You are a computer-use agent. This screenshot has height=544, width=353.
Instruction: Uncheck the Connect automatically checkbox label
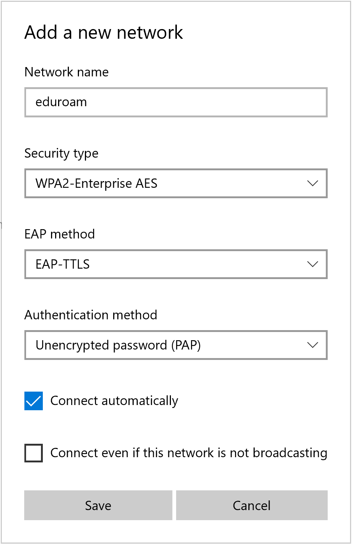(114, 401)
